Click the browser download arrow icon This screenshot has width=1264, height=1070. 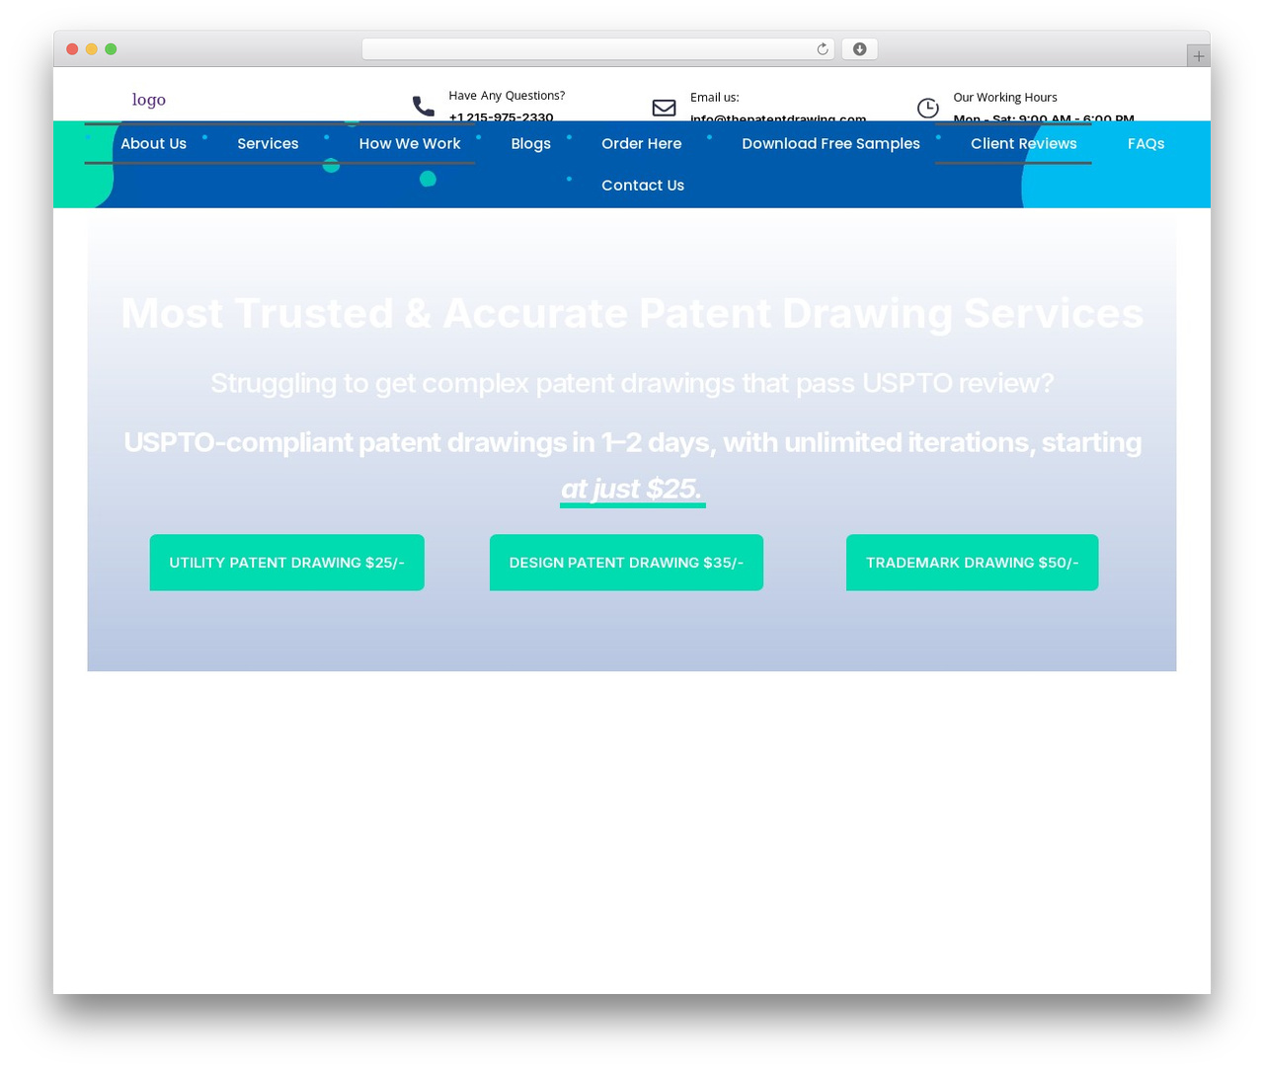pos(860,49)
